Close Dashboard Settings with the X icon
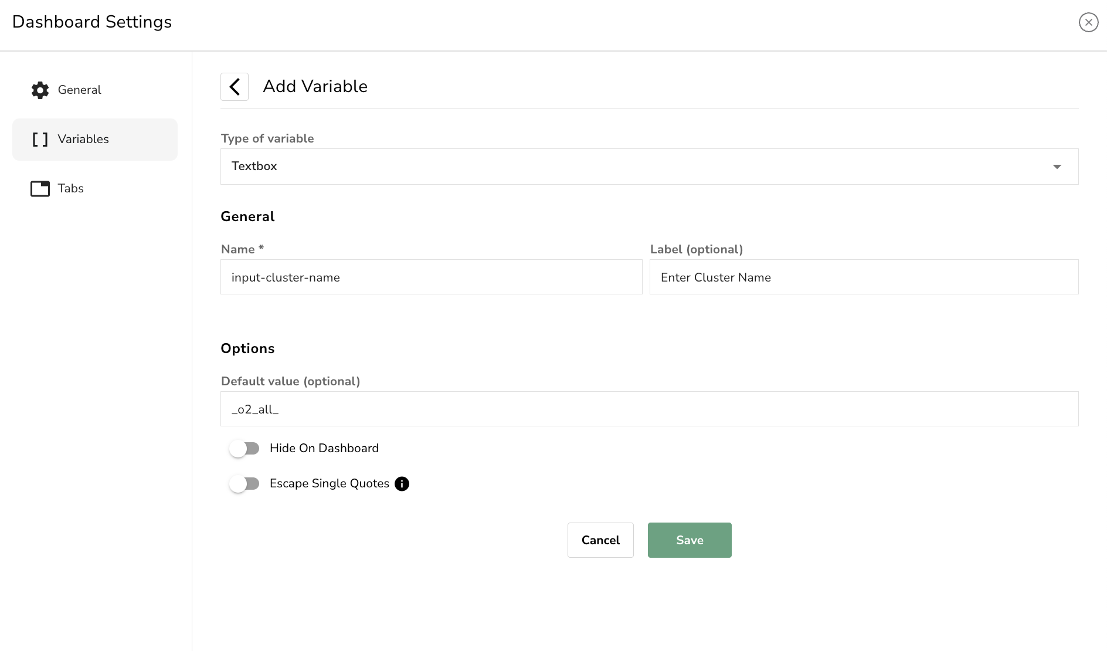The width and height of the screenshot is (1107, 651). [1088, 22]
